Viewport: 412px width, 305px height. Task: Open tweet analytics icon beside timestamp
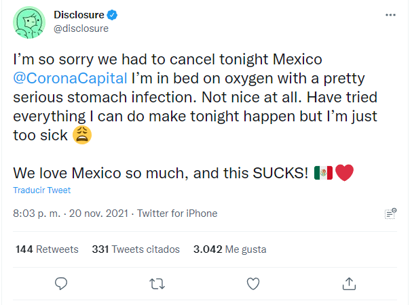click(390, 213)
